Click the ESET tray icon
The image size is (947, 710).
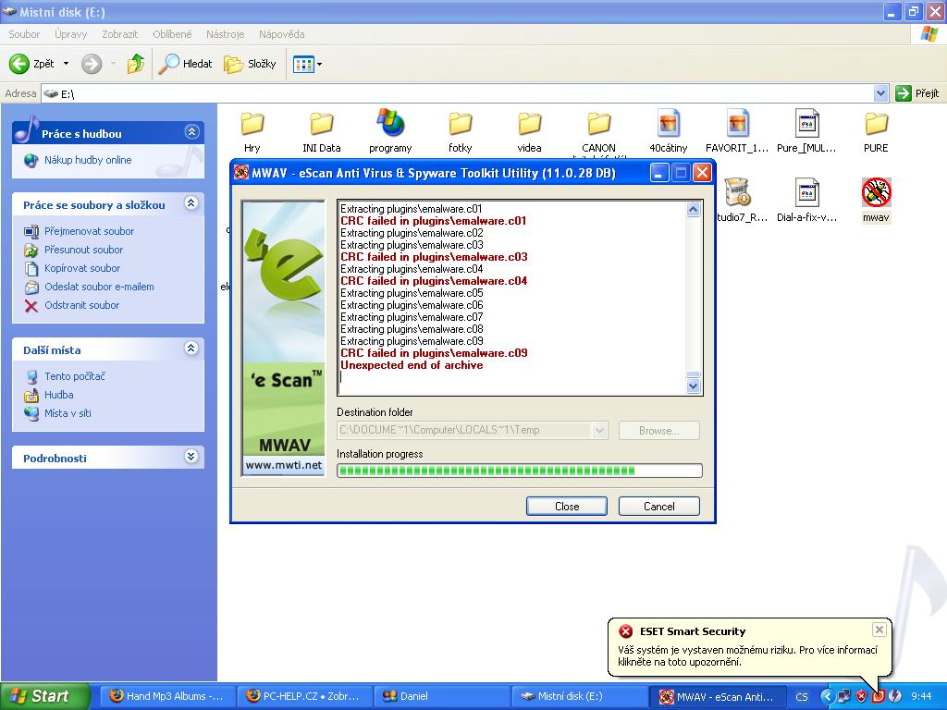coord(879,696)
